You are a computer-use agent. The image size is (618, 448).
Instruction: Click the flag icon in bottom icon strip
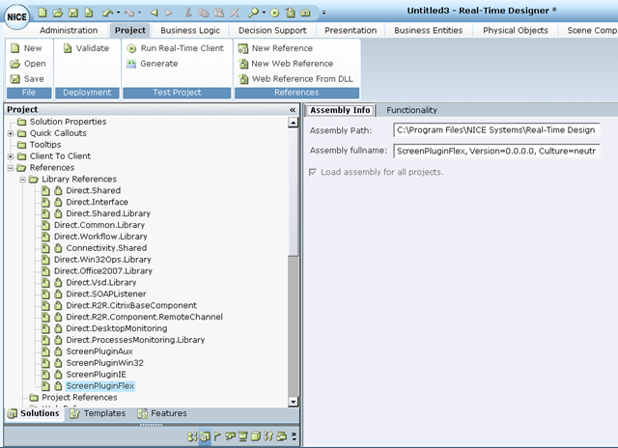(217, 436)
